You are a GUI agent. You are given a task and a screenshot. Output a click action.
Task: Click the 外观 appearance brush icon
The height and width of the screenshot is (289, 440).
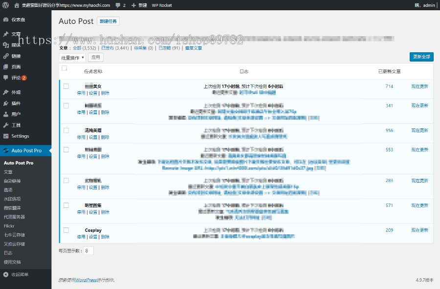tap(6, 92)
